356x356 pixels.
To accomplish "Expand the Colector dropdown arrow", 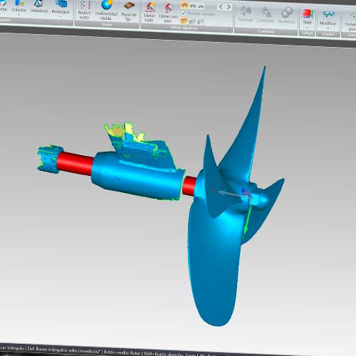I will point(19,15).
